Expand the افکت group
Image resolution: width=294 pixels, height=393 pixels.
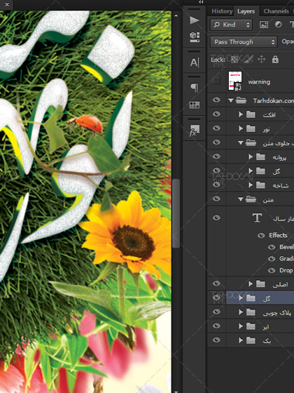coord(241,114)
